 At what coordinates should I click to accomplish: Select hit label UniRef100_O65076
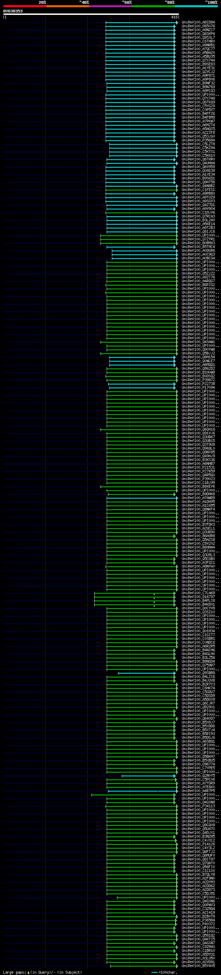(198, 26)
